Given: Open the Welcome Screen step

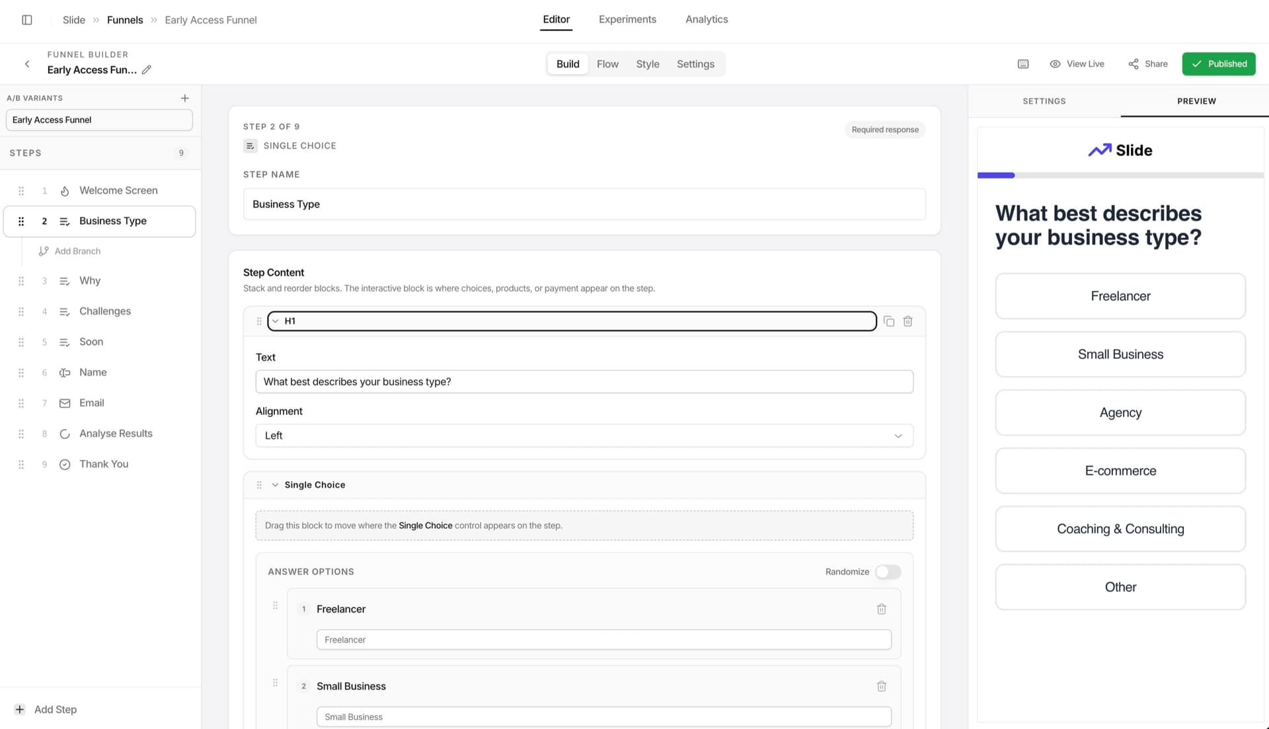Looking at the screenshot, I should (99, 191).
